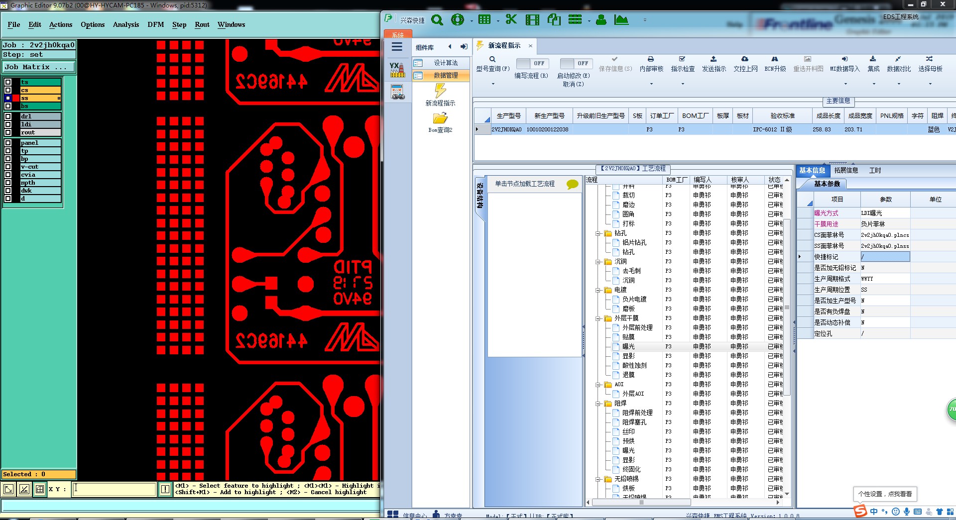Click 指示检查 toolbar button
956x520 pixels.
682,64
